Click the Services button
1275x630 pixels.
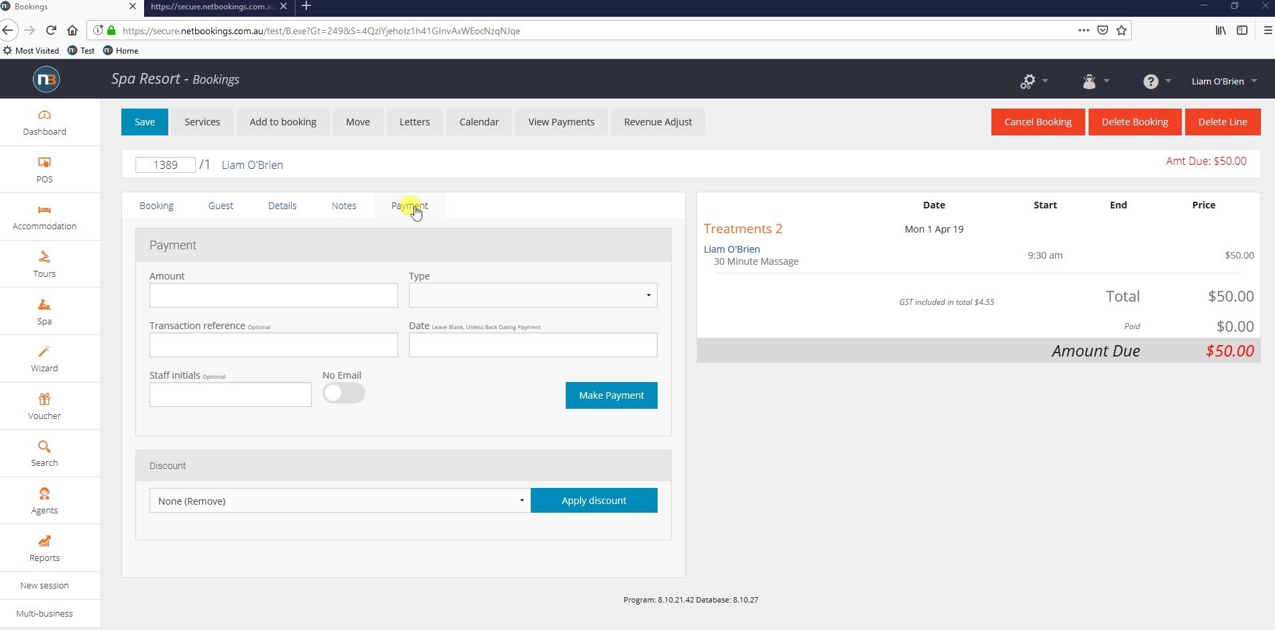(x=202, y=122)
